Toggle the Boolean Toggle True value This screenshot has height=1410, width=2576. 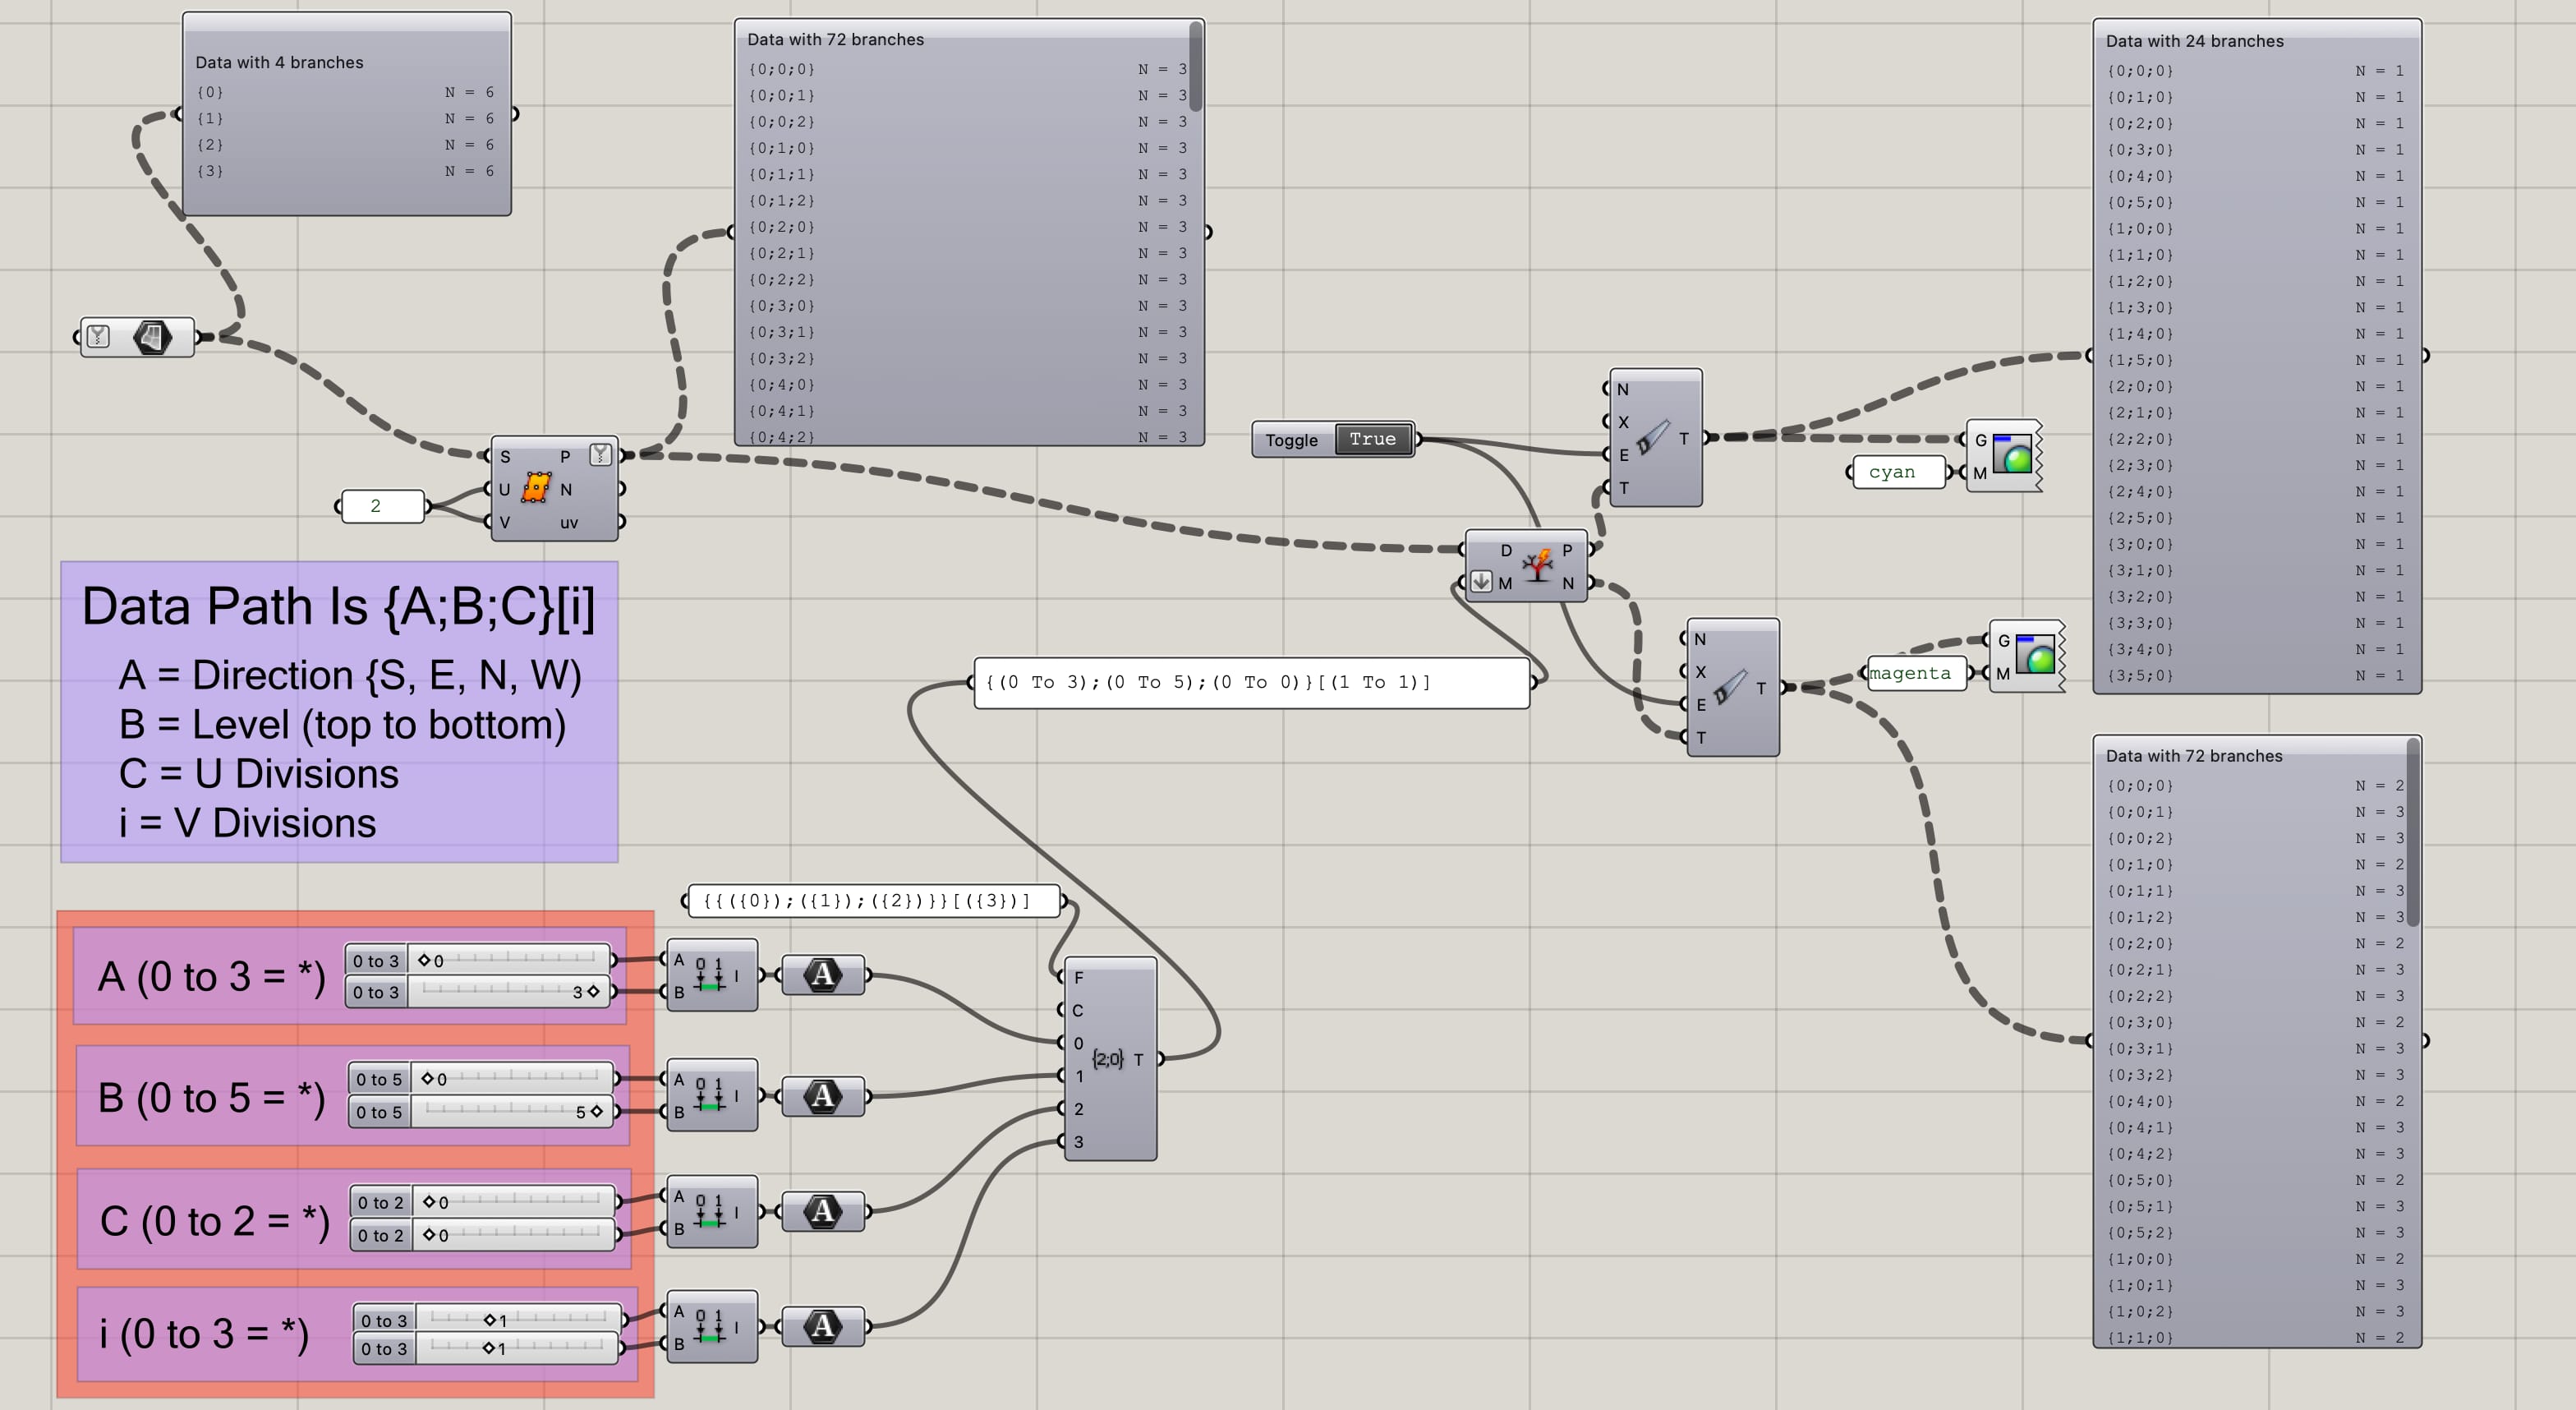(x=1372, y=439)
